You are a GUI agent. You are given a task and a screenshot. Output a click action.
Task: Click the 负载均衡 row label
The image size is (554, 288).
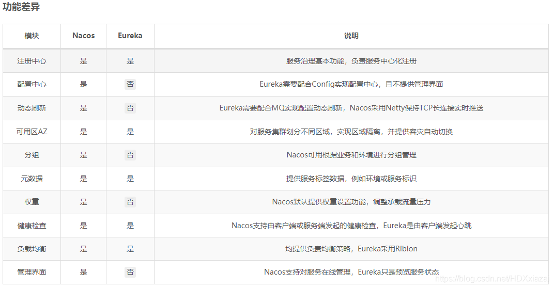click(x=32, y=249)
